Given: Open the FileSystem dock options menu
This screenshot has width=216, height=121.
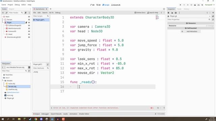Looking at the screenshot, I should point(30,64).
